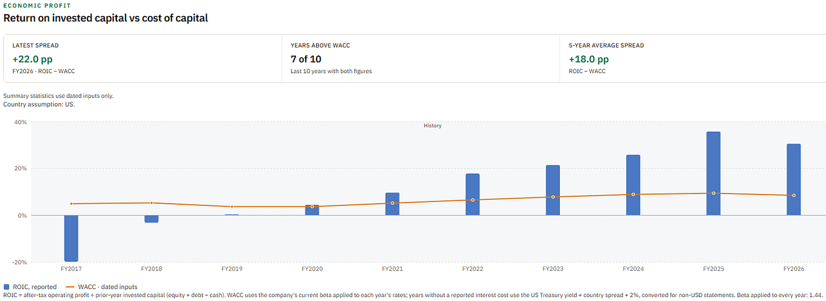Click the Return on invested capital heading
Image resolution: width=826 pixels, height=301 pixels.
106,18
